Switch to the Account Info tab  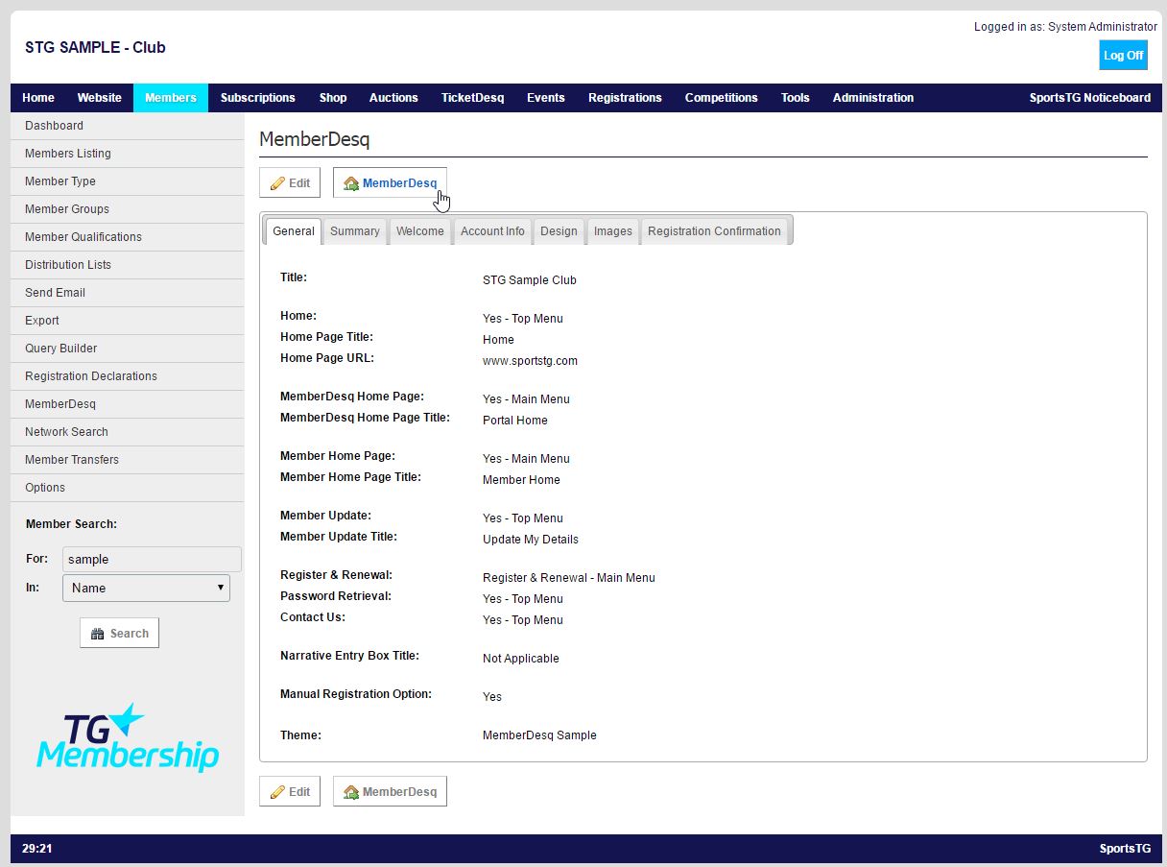(x=492, y=231)
